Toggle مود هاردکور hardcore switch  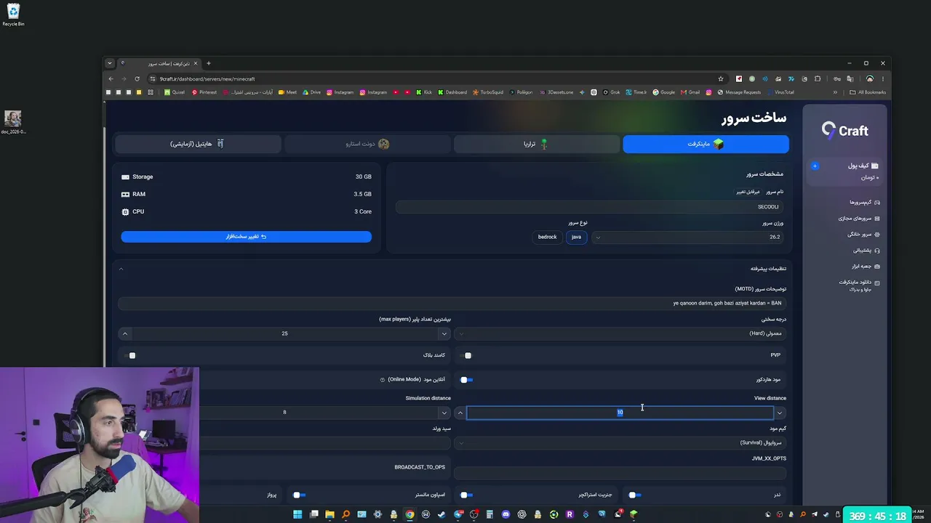(467, 380)
